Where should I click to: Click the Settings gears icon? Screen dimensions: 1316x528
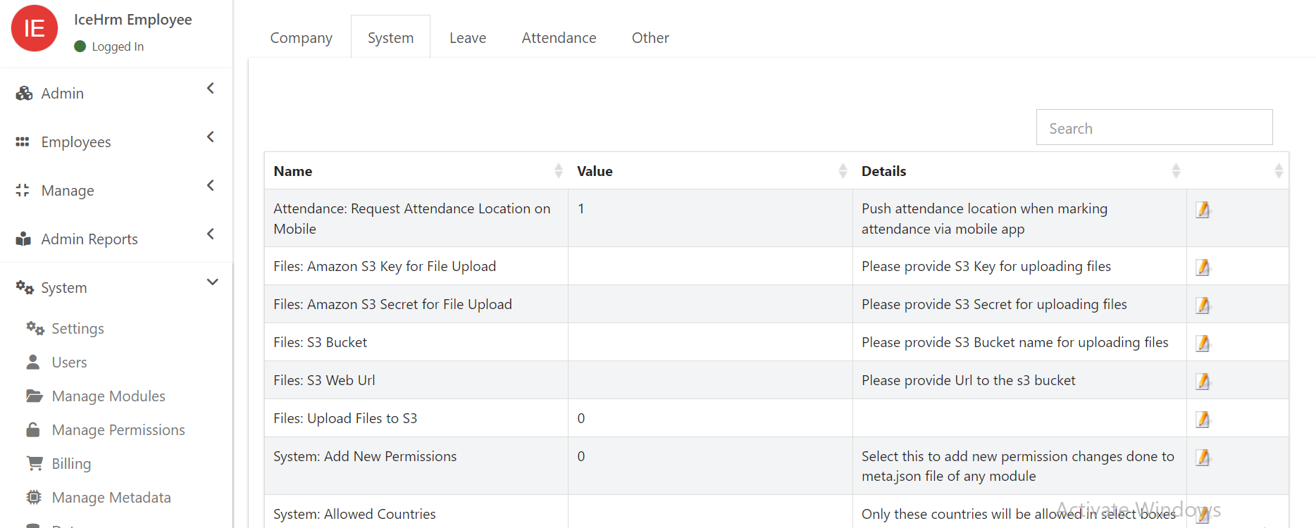(35, 328)
